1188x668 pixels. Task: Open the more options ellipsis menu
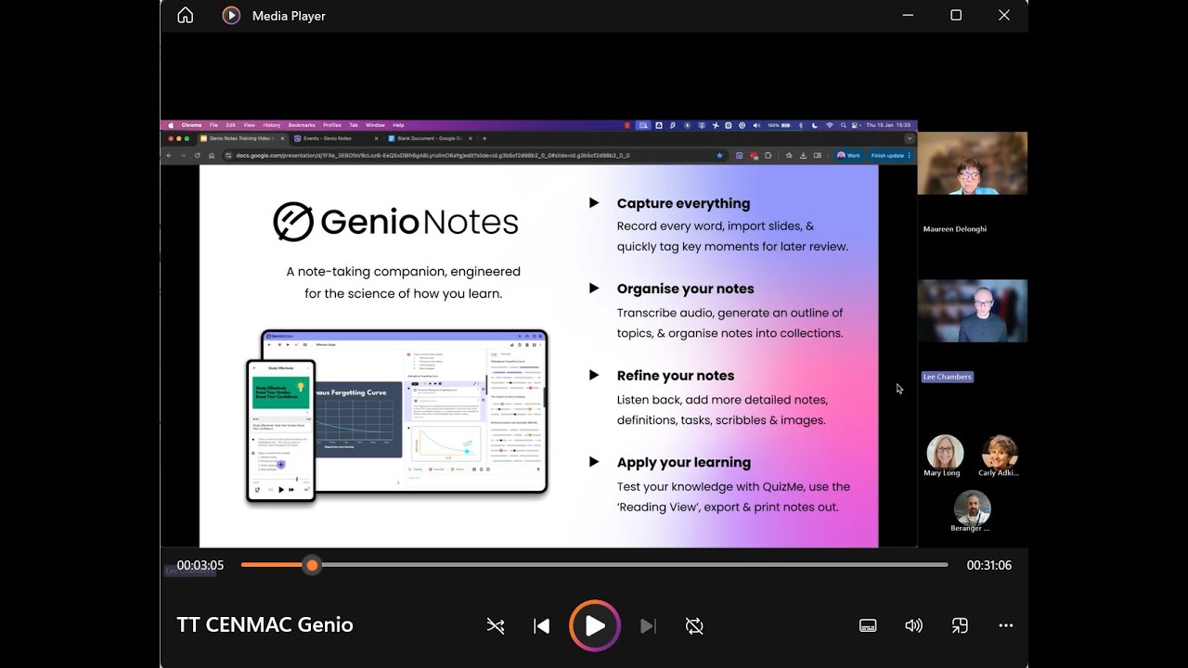(x=1006, y=626)
